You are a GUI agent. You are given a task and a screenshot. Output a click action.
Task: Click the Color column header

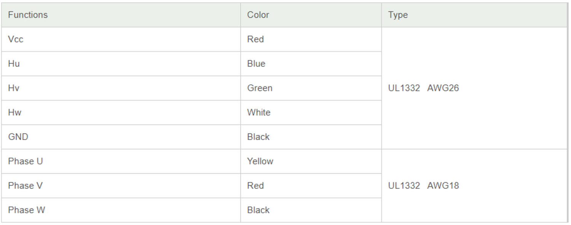pyautogui.click(x=258, y=15)
